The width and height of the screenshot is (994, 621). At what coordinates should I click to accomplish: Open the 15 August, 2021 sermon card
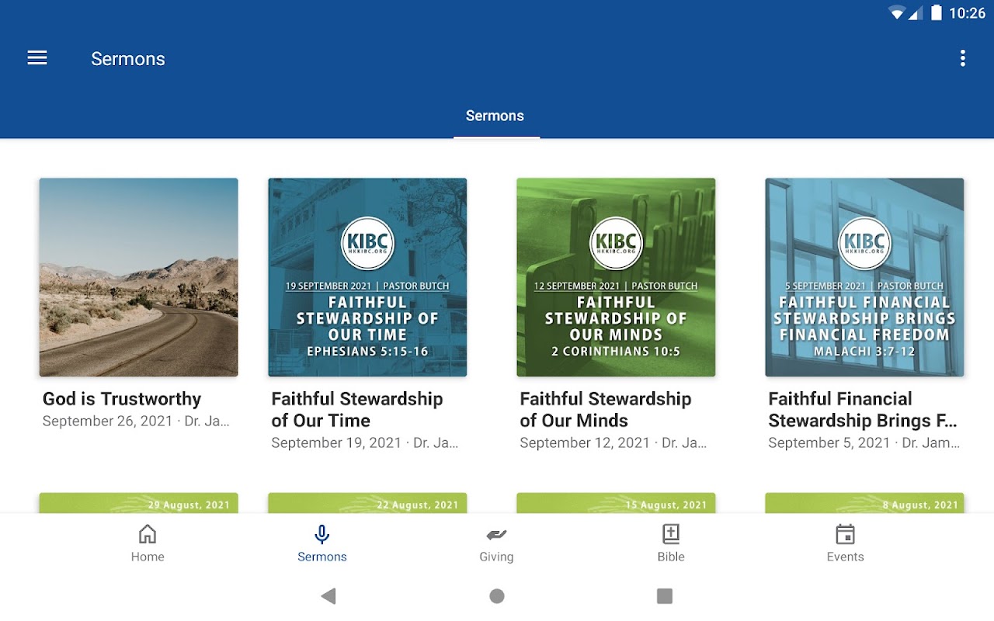tap(616, 503)
